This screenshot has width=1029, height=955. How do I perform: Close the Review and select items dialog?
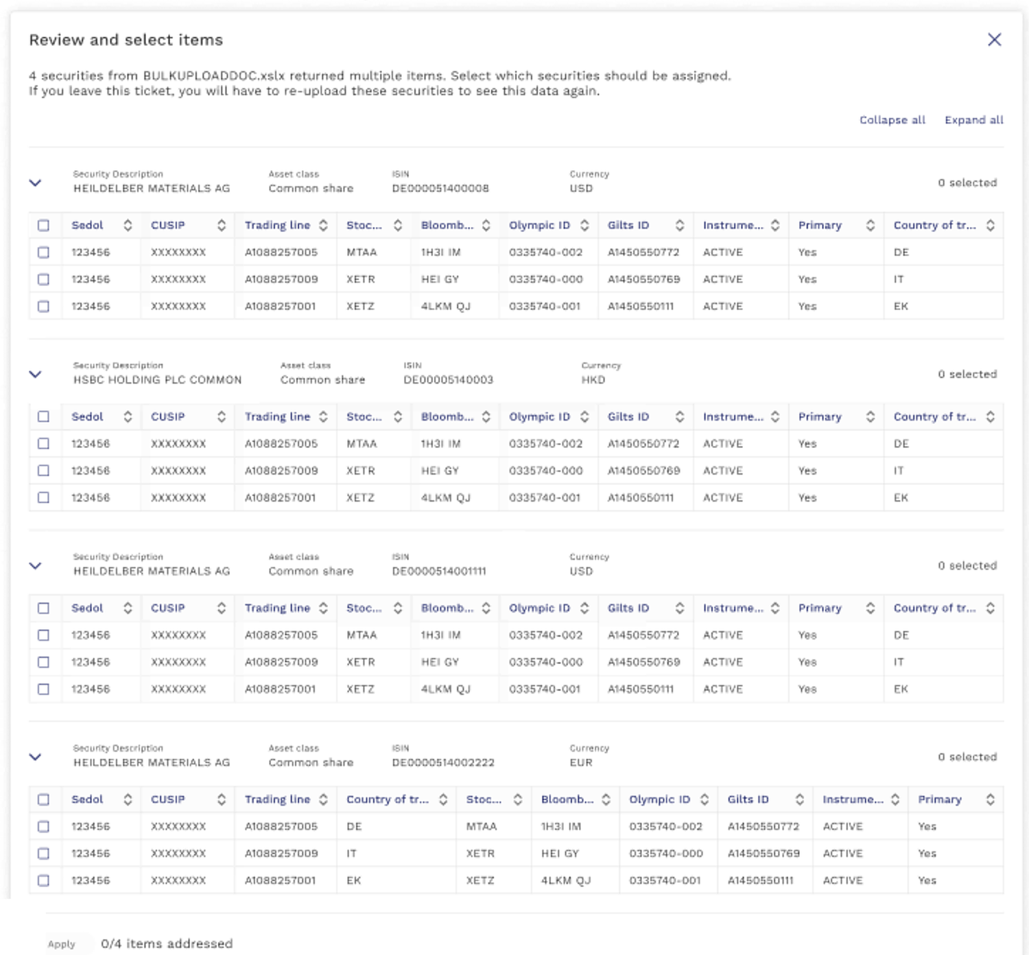pyautogui.click(x=994, y=40)
